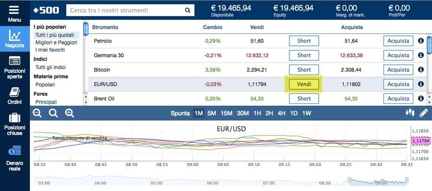Open the candlestick chart type icon
Image resolution: width=432 pixels, height=191 pixels.
pos(410,112)
